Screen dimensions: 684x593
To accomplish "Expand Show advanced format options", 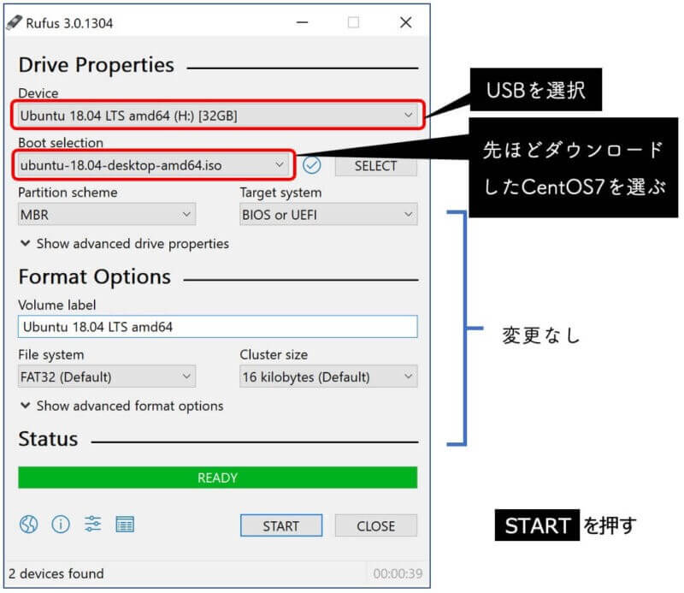I will (x=122, y=406).
